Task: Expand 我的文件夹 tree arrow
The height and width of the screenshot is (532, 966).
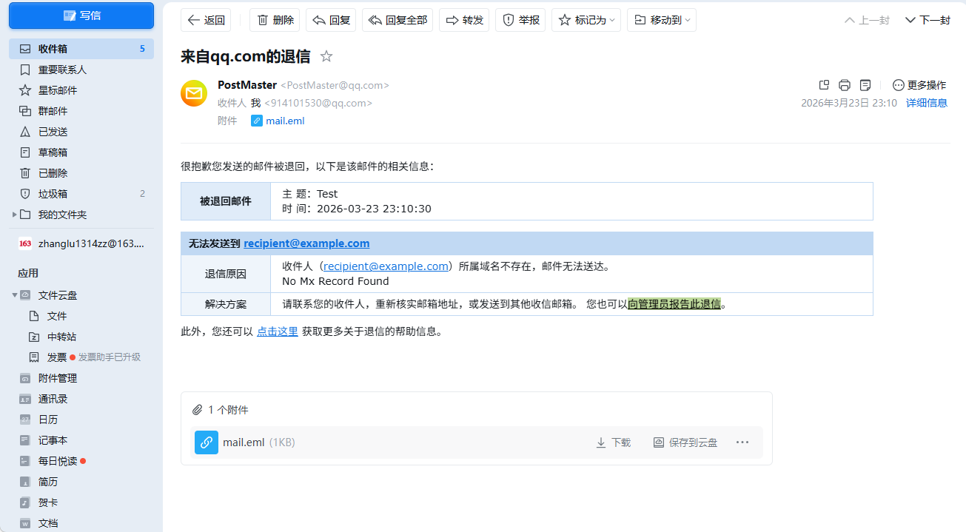Action: [15, 215]
